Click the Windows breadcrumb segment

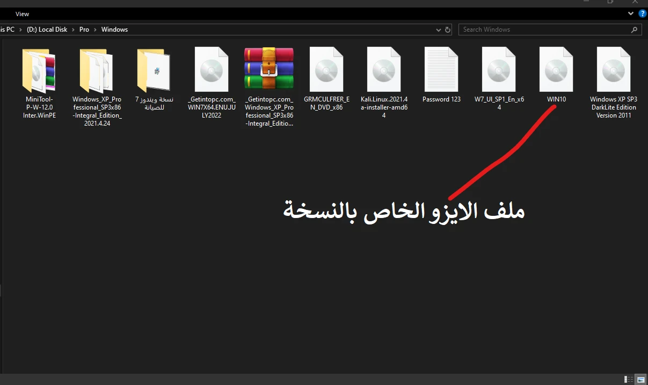click(x=115, y=30)
